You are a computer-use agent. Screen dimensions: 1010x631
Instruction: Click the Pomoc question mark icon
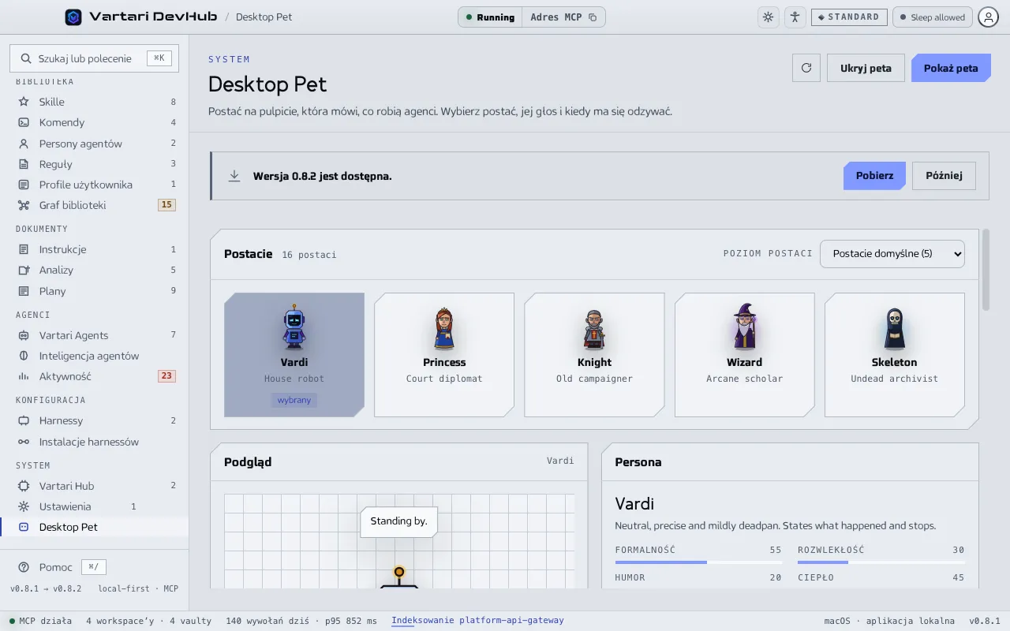(x=24, y=567)
